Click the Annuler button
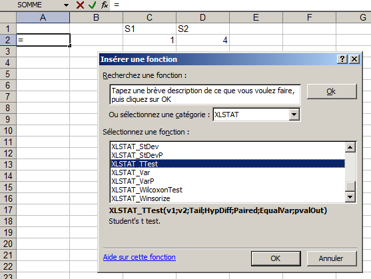This screenshot has height=279, width=371. (x=332, y=258)
